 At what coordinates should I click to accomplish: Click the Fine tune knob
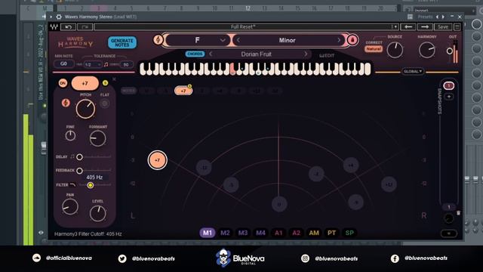point(70,135)
